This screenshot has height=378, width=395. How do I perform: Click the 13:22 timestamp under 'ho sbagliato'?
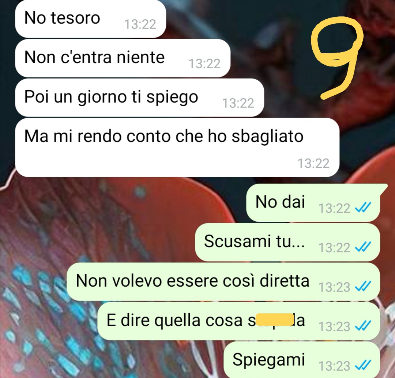tap(313, 164)
